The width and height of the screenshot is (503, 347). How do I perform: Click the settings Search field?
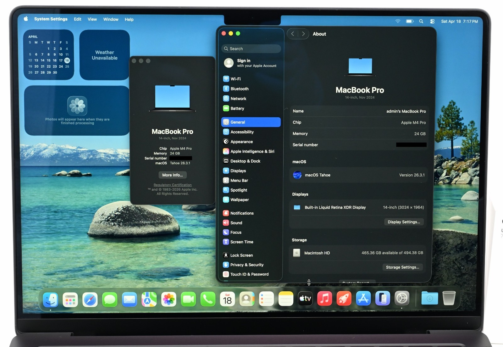[x=251, y=49]
